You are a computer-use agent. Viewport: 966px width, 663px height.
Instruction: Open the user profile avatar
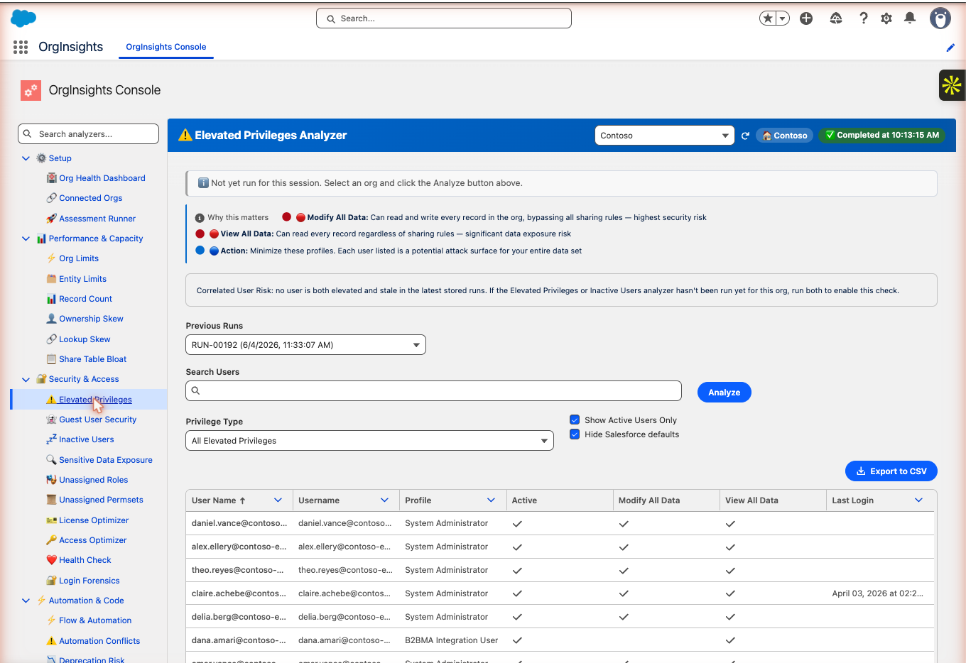[940, 18]
